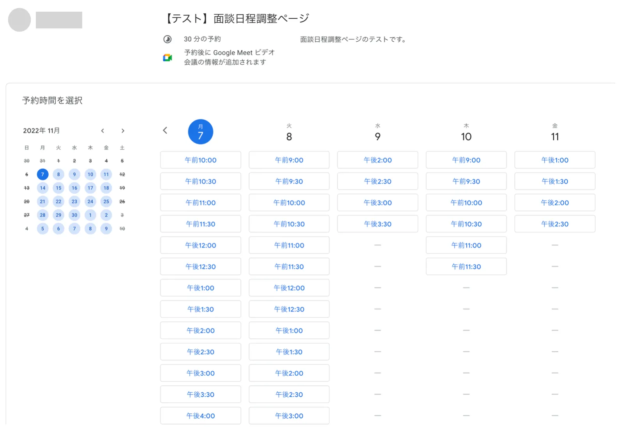
Task: Show earlier week with left chevron beside Monday 7
Action: pos(165,131)
